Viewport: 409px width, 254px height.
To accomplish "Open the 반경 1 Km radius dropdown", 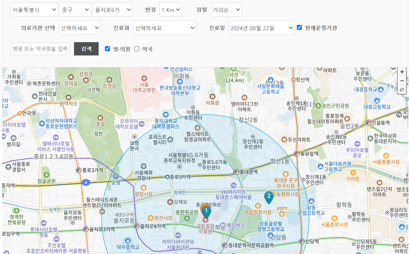I will (170, 10).
